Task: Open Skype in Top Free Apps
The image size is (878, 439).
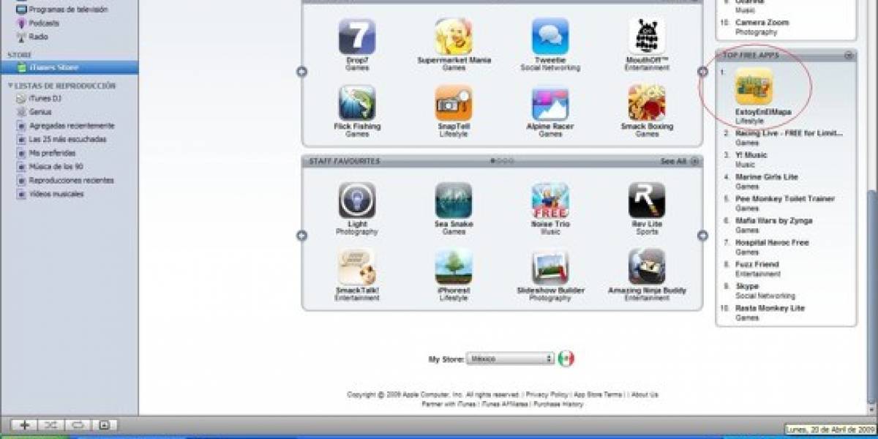Action: tap(747, 286)
